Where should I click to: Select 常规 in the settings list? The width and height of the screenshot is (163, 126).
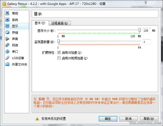(17, 13)
